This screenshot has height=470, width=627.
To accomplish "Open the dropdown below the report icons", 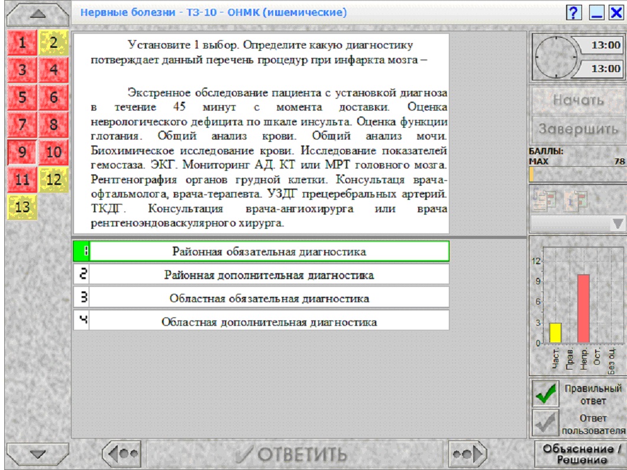I will pyautogui.click(x=578, y=224).
